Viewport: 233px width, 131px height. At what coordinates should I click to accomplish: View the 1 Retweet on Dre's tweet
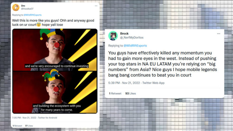[x=17, y=126]
